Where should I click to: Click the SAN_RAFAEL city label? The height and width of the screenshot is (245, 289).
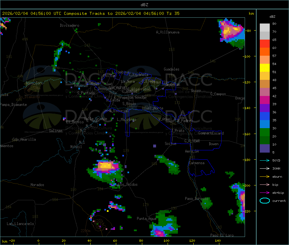118,88
